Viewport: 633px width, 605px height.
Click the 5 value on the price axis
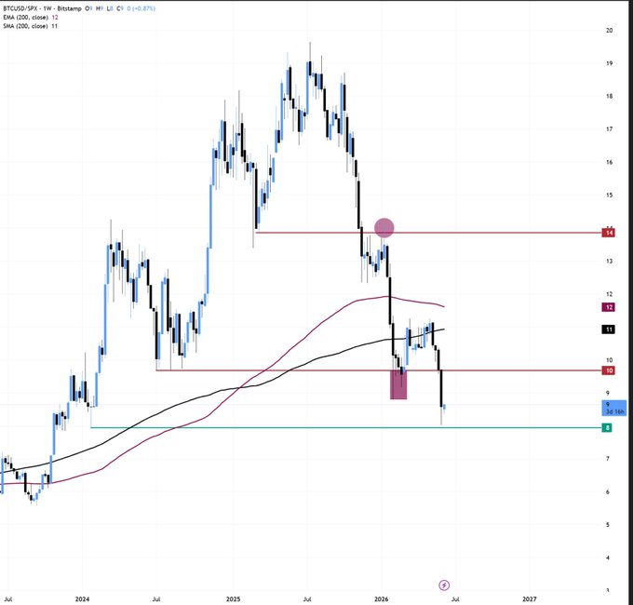click(608, 525)
